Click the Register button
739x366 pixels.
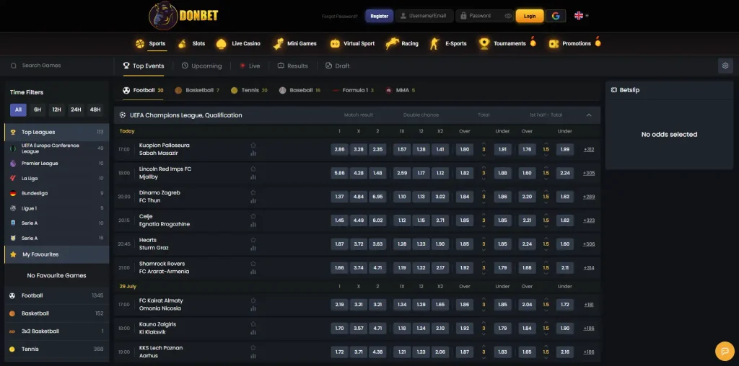(380, 16)
